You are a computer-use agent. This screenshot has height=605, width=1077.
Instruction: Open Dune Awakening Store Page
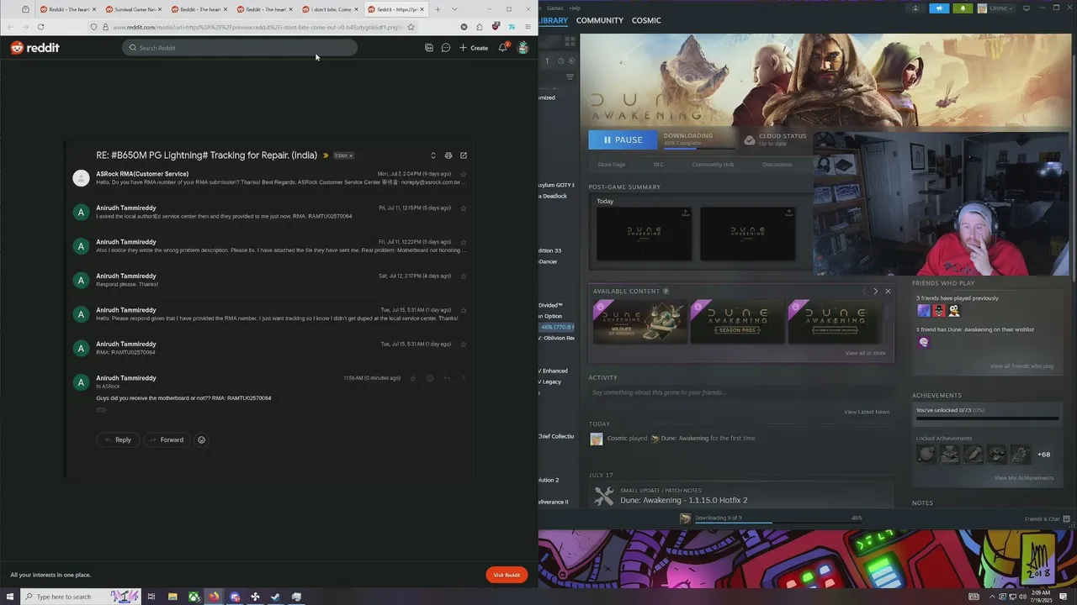pyautogui.click(x=612, y=165)
